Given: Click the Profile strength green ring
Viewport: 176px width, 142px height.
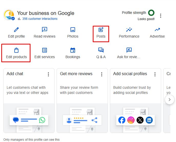Looking at the screenshot, I should 151,13.
